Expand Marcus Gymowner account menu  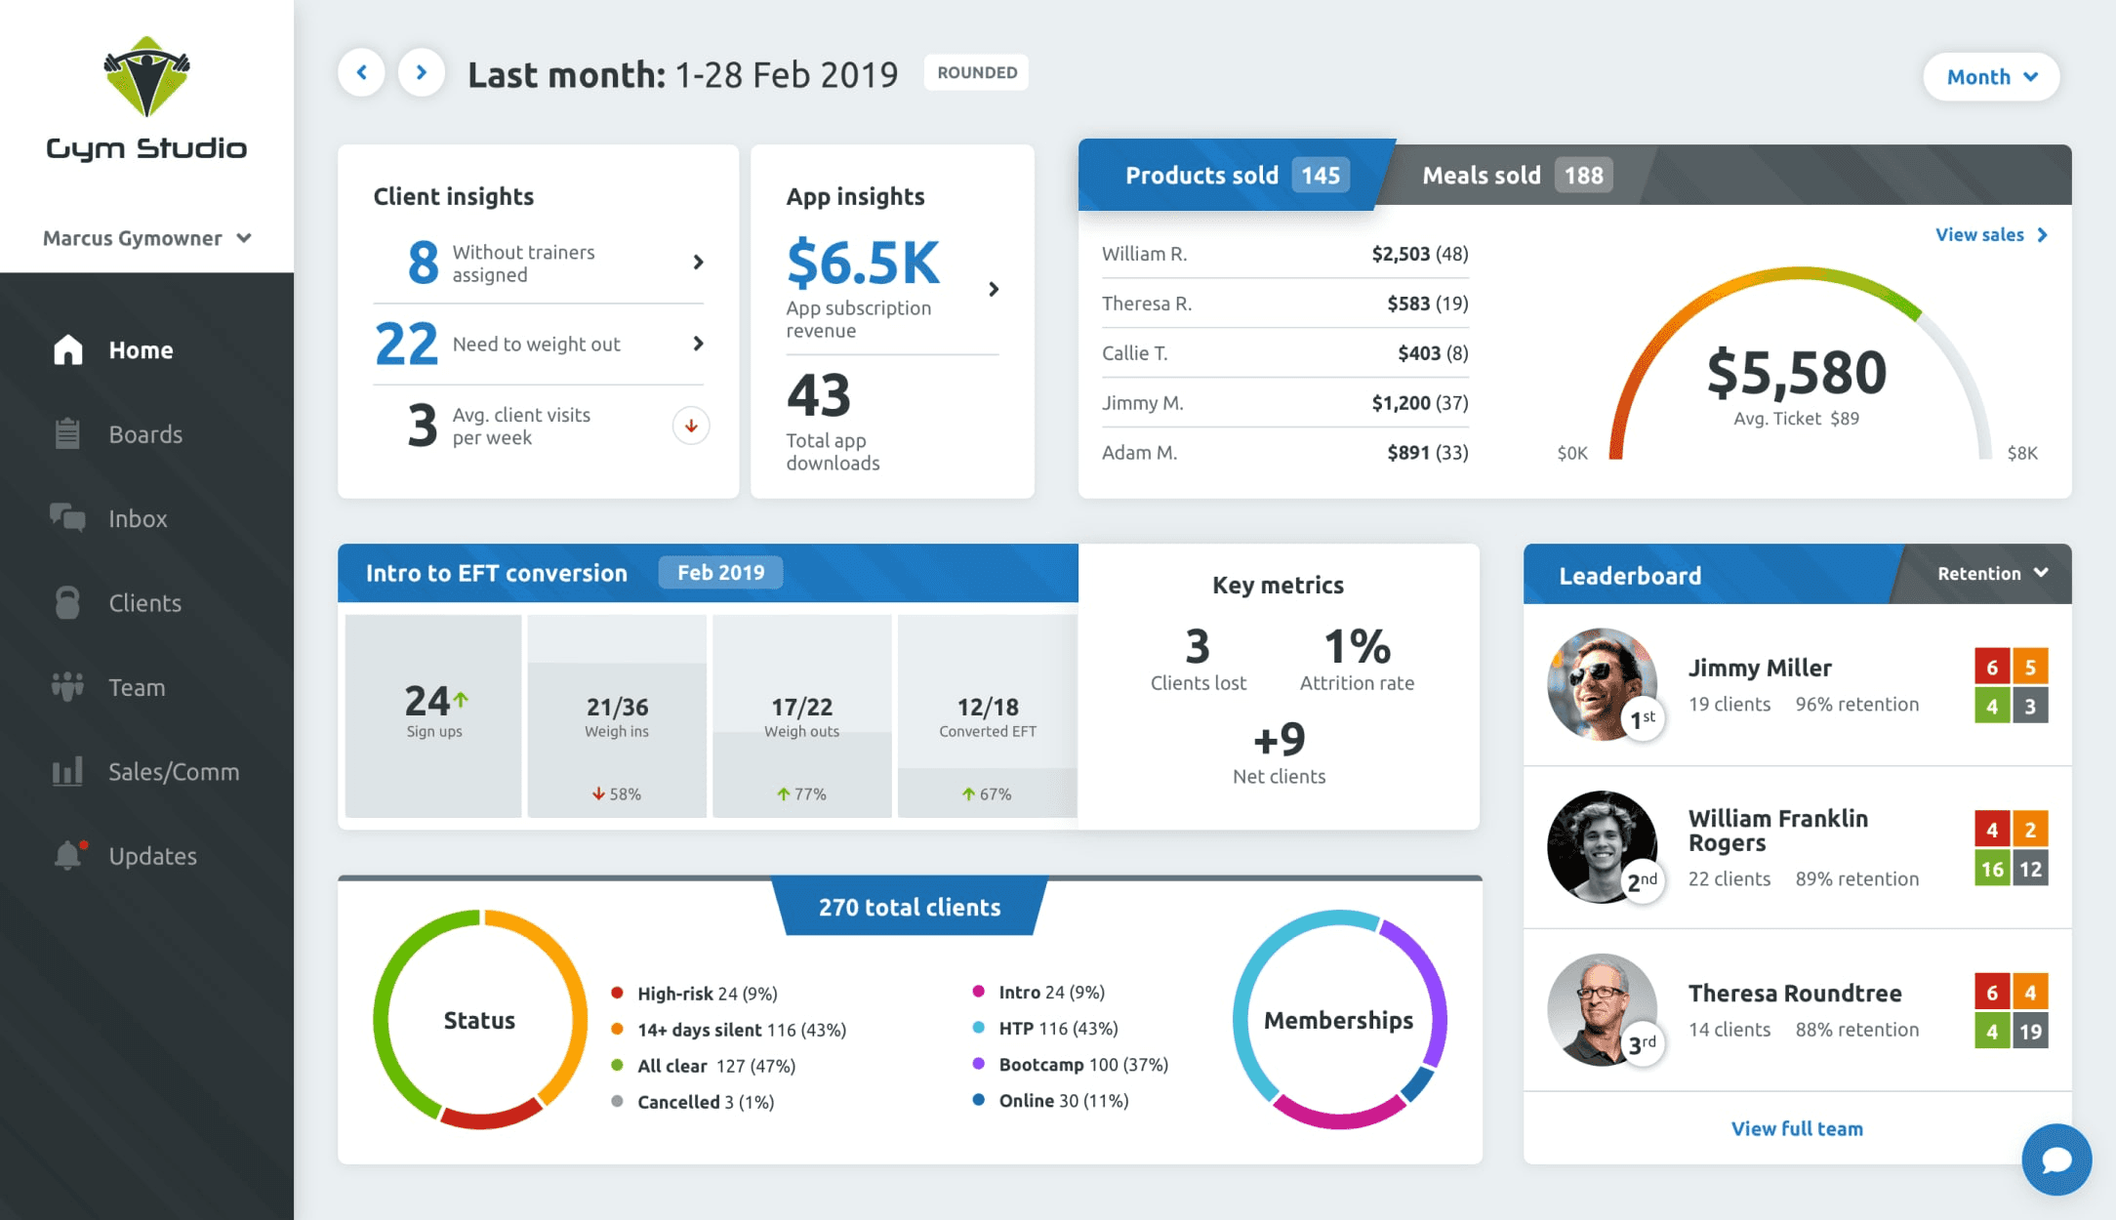[x=146, y=238]
